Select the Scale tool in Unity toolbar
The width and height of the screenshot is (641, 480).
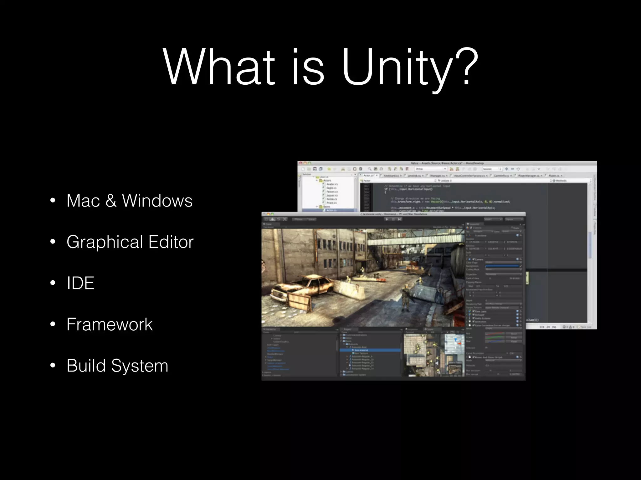coord(285,219)
